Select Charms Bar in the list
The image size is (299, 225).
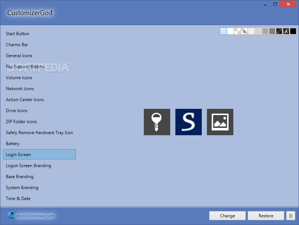[x=40, y=45]
